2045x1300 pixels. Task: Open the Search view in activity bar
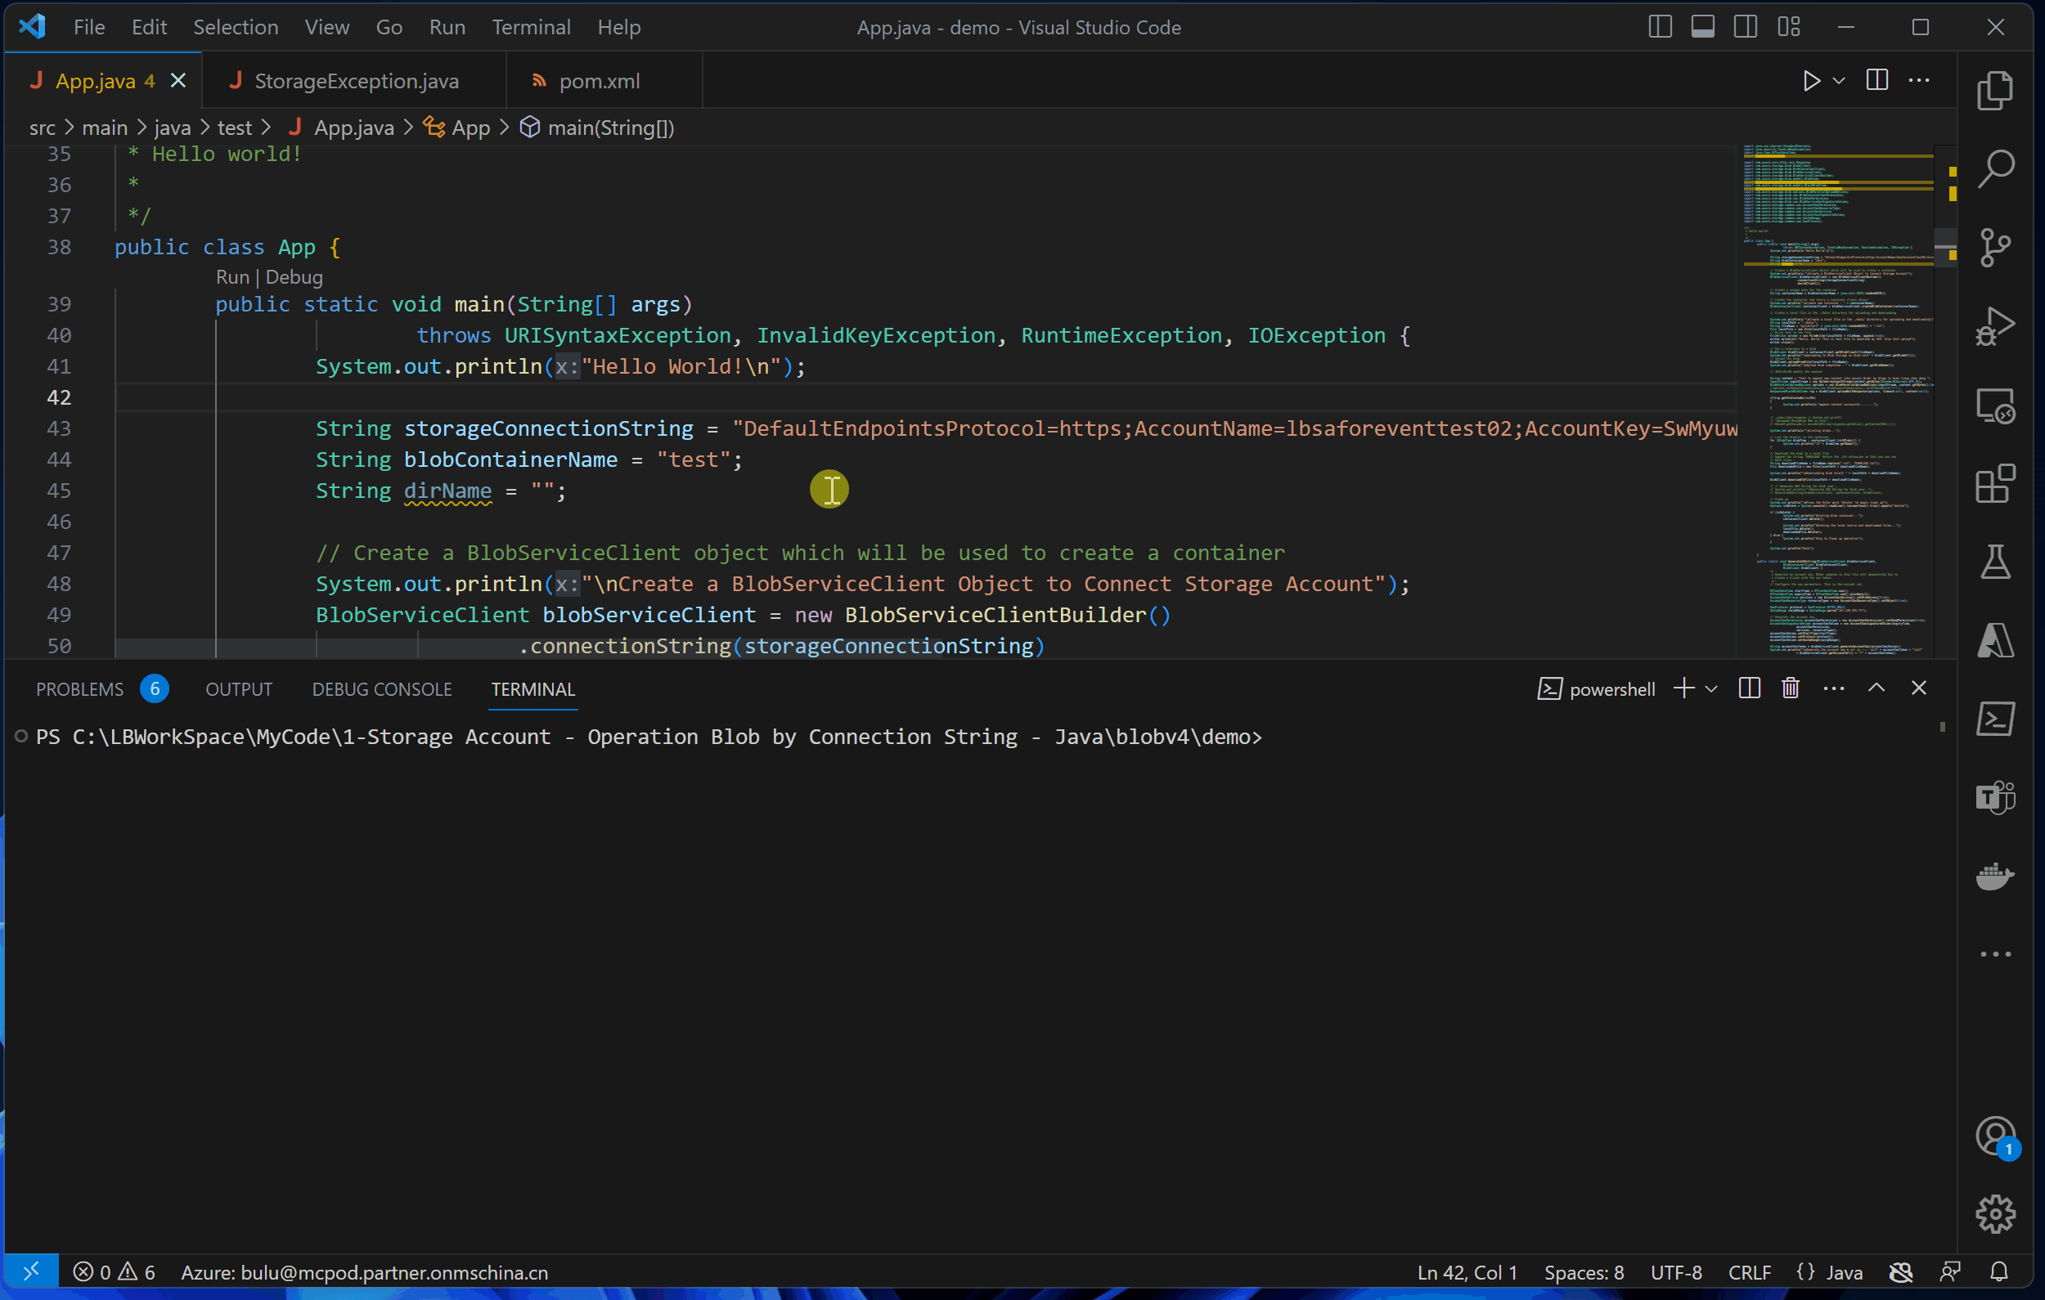tap(1995, 169)
